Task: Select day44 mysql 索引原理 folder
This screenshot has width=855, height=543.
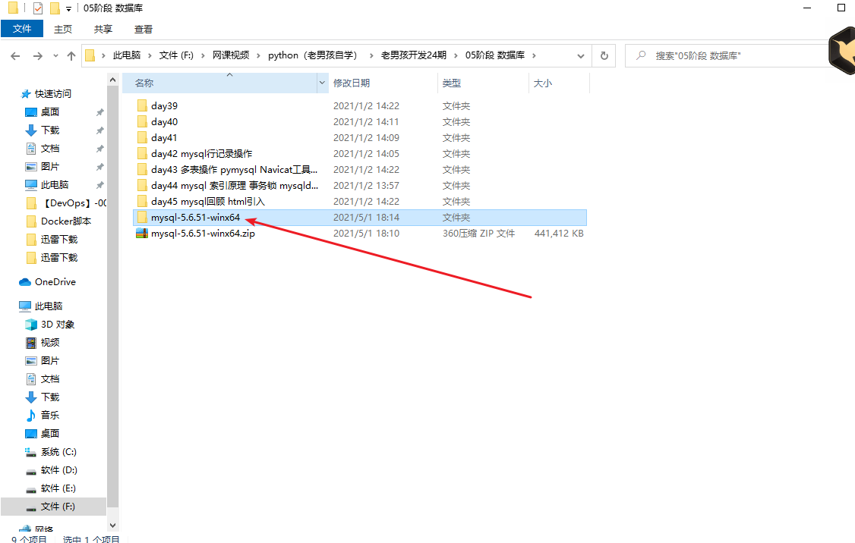Action: (x=235, y=185)
